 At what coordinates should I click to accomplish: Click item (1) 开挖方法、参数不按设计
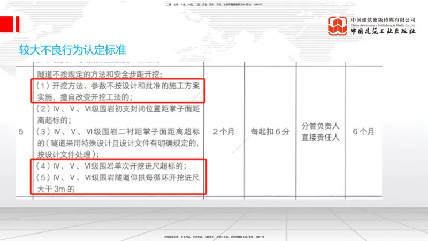click(118, 86)
